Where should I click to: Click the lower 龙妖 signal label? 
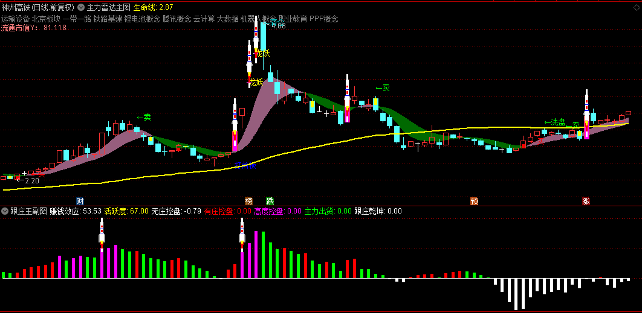pyautogui.click(x=256, y=82)
